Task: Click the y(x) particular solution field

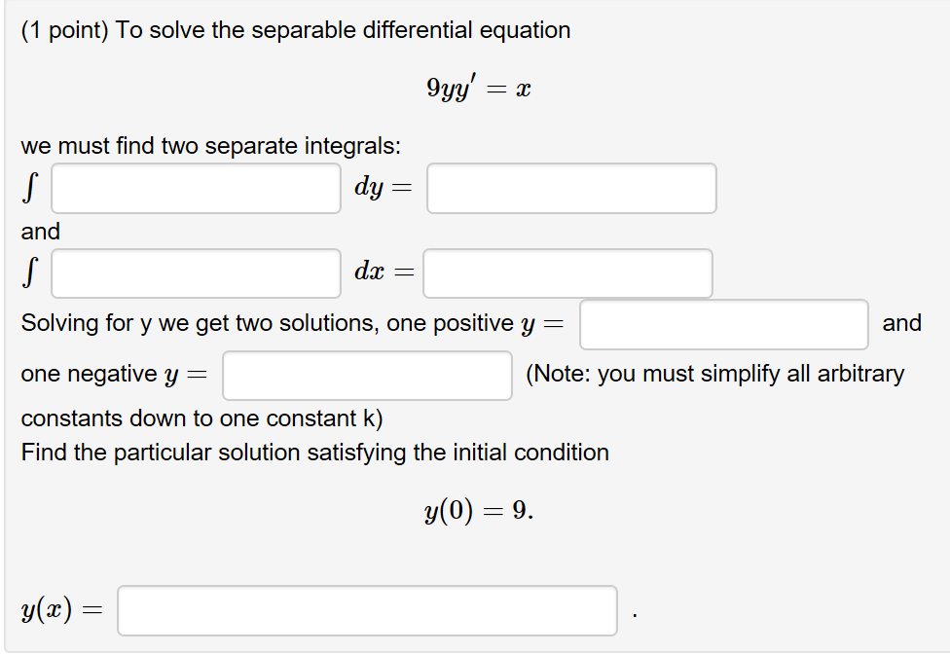Action: tap(368, 608)
